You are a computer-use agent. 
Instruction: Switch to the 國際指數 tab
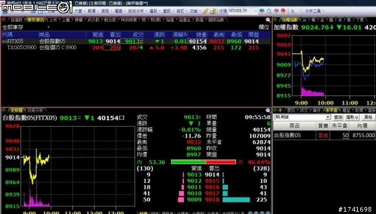216,20
